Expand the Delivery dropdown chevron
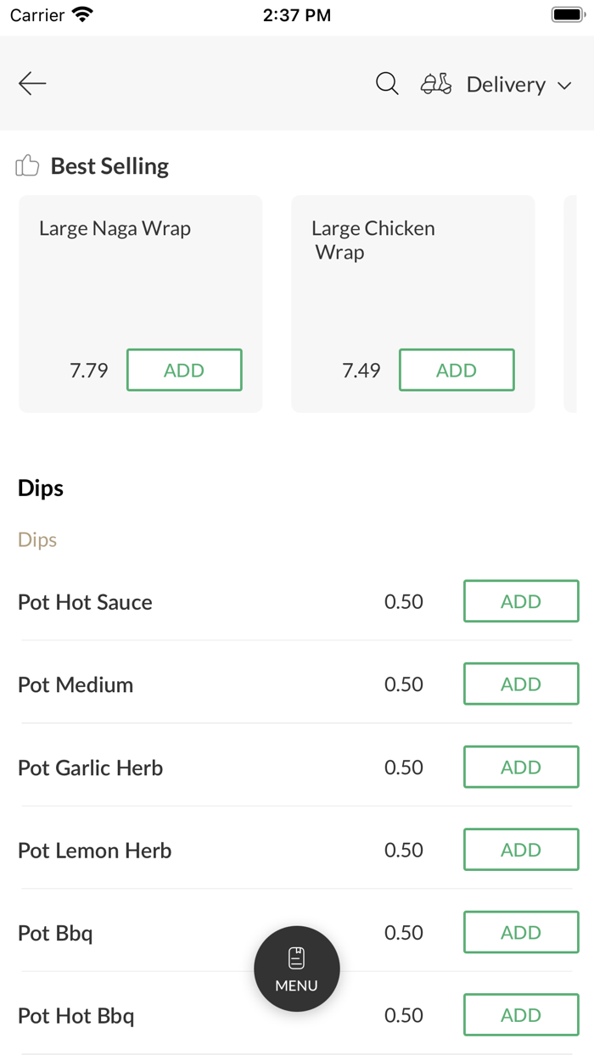The height and width of the screenshot is (1055, 594). coord(564,86)
